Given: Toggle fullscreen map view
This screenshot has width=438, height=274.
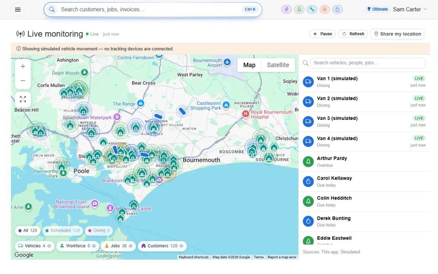Looking at the screenshot, I should click(x=23, y=99).
